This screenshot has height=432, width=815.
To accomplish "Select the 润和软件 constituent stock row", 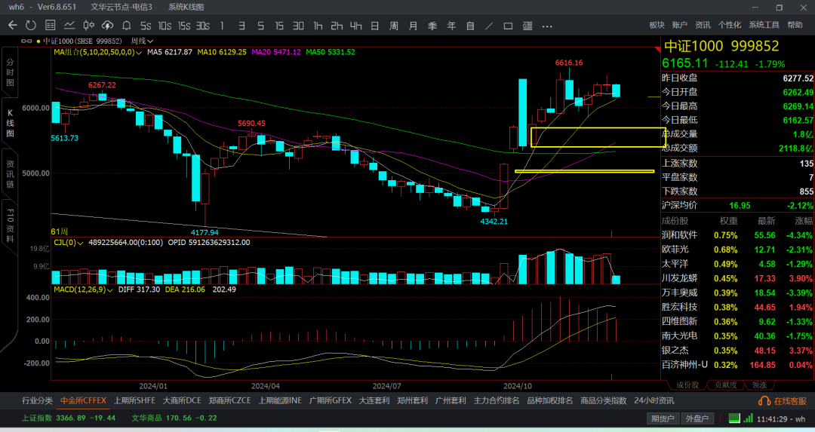I will tap(737, 235).
